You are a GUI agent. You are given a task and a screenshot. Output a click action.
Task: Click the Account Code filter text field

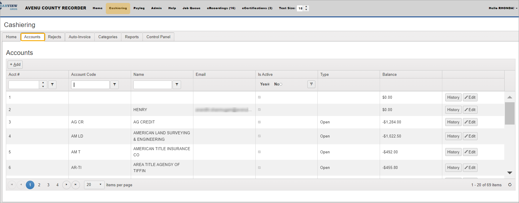pos(90,85)
